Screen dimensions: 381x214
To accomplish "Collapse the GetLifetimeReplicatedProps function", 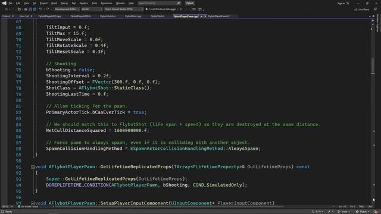I will coord(33,167).
